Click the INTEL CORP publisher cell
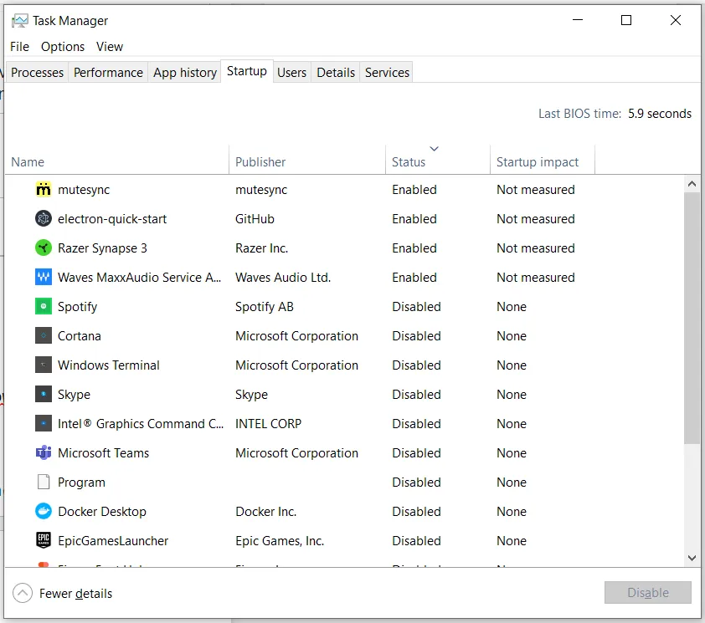This screenshot has height=623, width=705. pos(268,423)
